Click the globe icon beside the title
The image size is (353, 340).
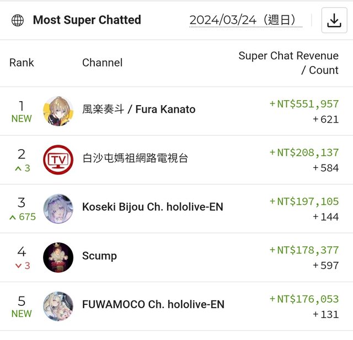18,20
